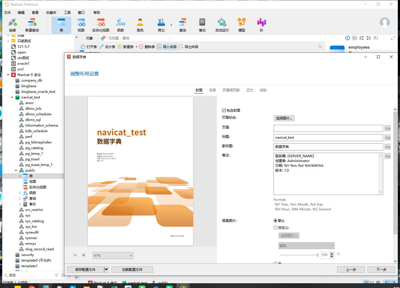This screenshot has width=400, height=288.
Task: Select the 默认 background radio button
Action: click(275, 221)
